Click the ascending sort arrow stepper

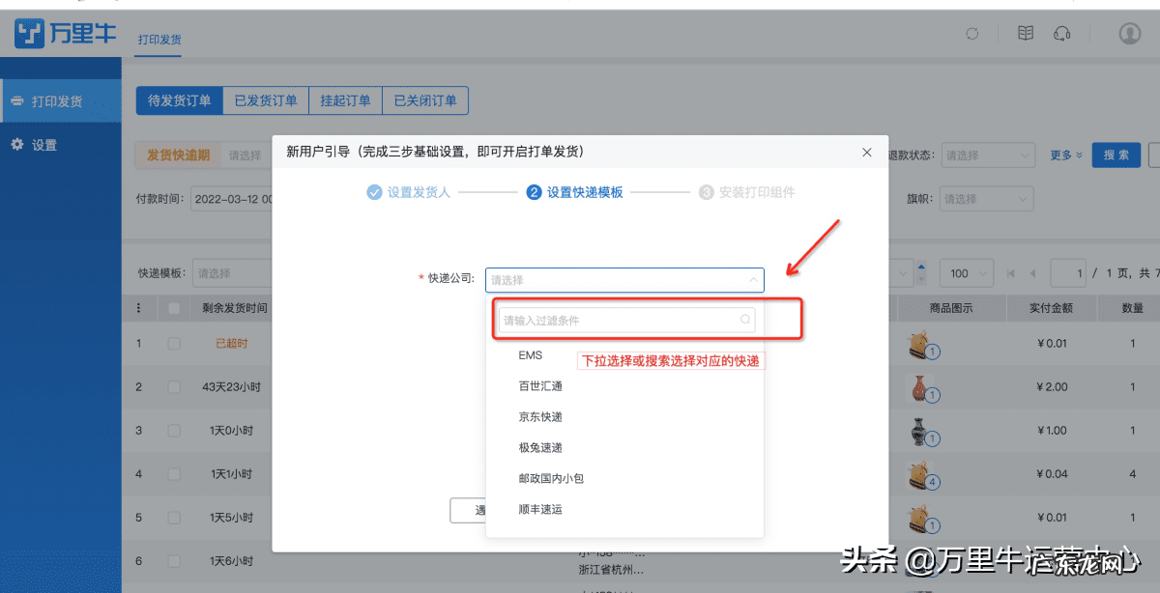[920, 268]
